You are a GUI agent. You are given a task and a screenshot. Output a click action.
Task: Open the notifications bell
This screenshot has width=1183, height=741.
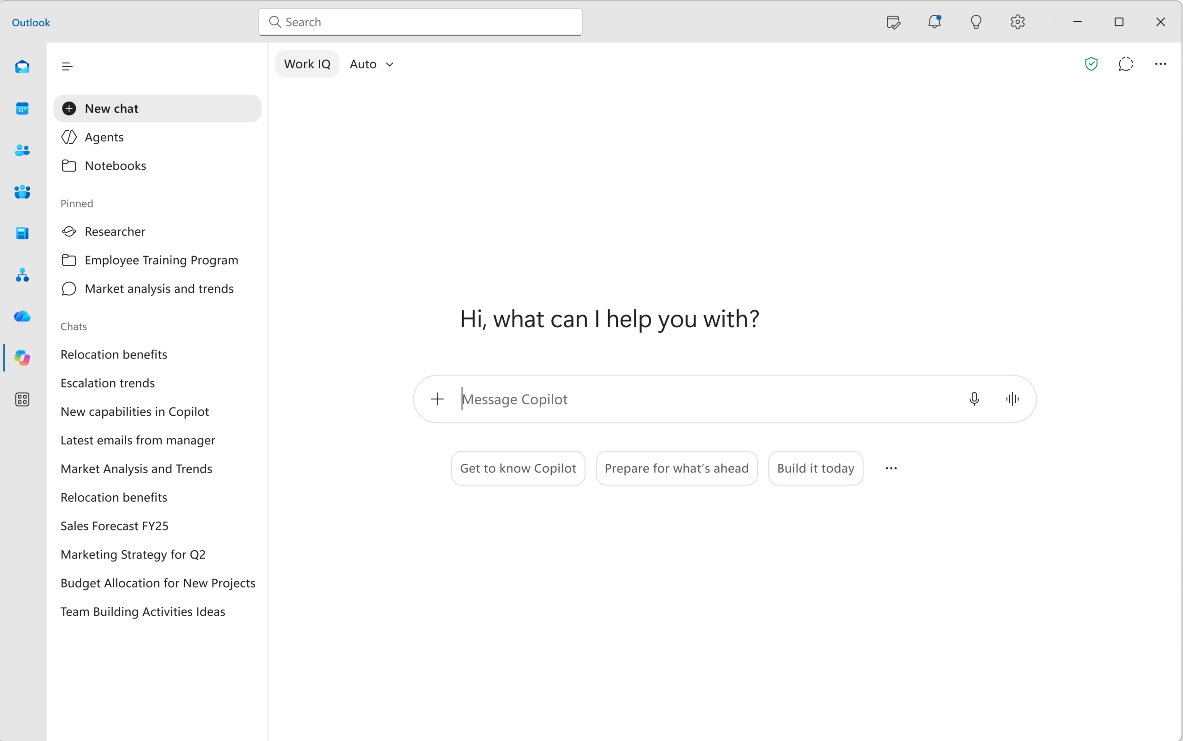click(935, 22)
